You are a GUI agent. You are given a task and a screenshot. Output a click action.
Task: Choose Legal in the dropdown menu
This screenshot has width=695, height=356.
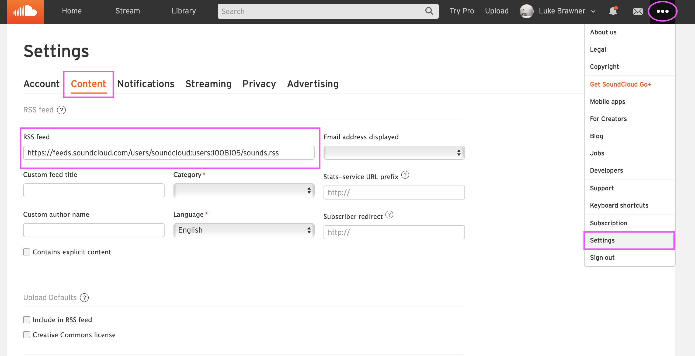point(630,49)
